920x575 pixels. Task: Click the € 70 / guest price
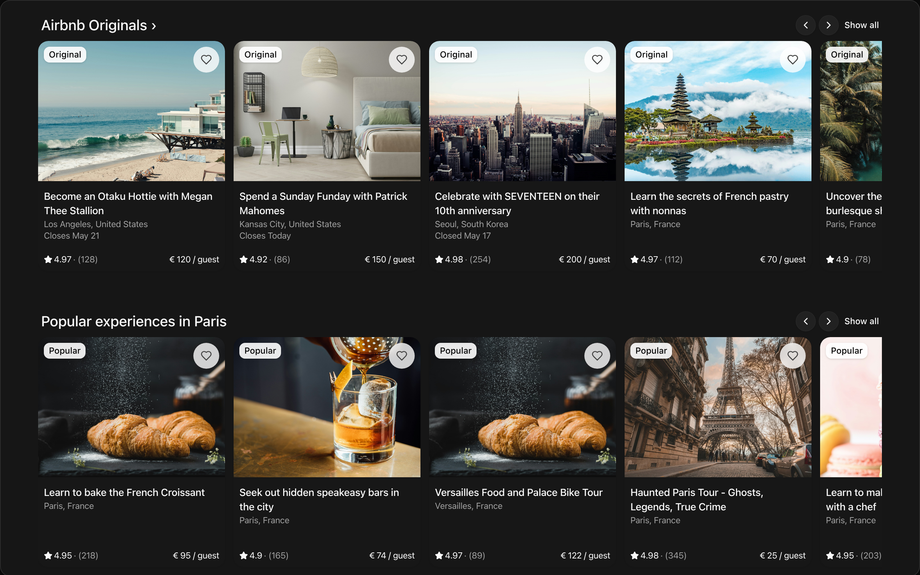coord(782,259)
